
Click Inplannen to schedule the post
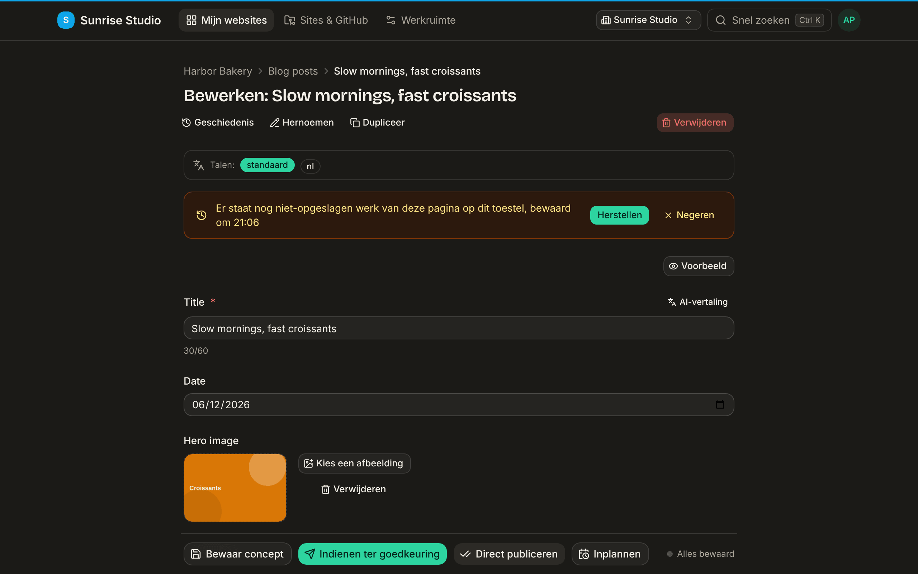610,554
